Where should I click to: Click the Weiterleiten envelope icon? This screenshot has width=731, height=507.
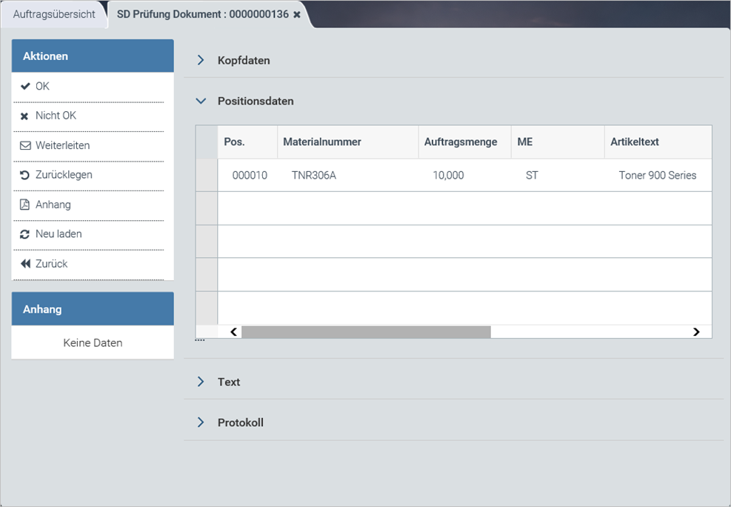pyautogui.click(x=25, y=146)
